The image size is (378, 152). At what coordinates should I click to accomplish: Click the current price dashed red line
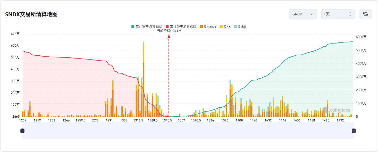tap(169, 76)
